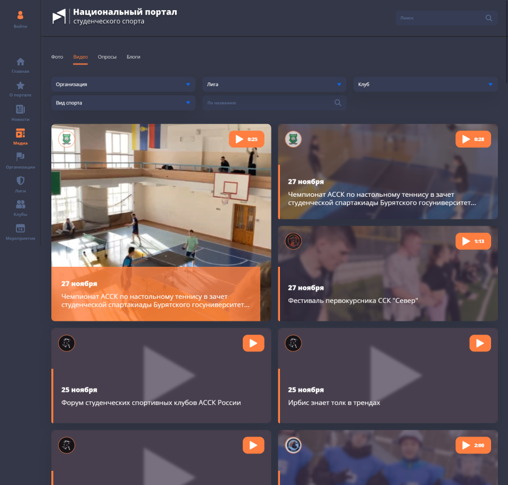This screenshot has height=485, width=508.
Task: Open the Лиги shield icon
Action: 20,181
